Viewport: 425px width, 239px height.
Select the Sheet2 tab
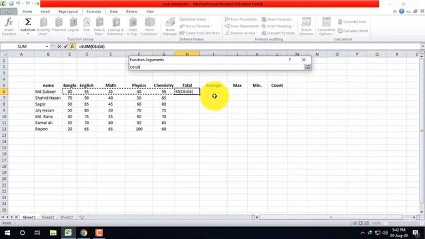(48, 217)
